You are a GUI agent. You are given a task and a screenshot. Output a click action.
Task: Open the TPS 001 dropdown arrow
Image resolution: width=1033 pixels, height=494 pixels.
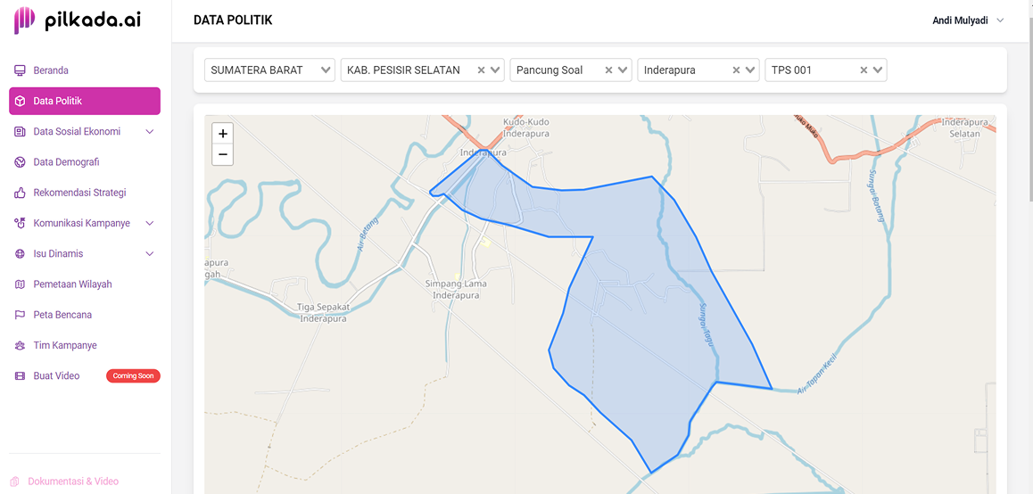coord(878,70)
